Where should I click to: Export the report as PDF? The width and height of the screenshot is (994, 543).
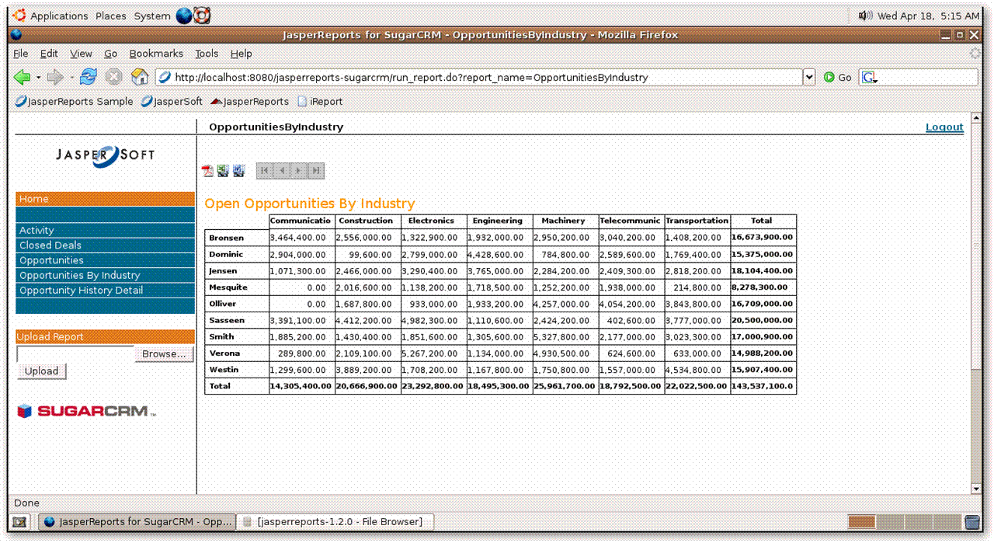click(207, 171)
